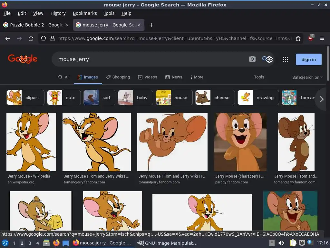
Task: Switch to workspace 4 in the taskbar
Action: pos(37,243)
